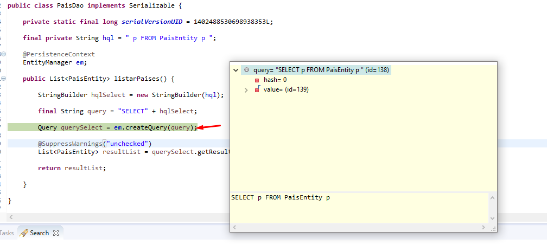Close the Search view tab
The height and width of the screenshot is (245, 547).
click(x=55, y=233)
